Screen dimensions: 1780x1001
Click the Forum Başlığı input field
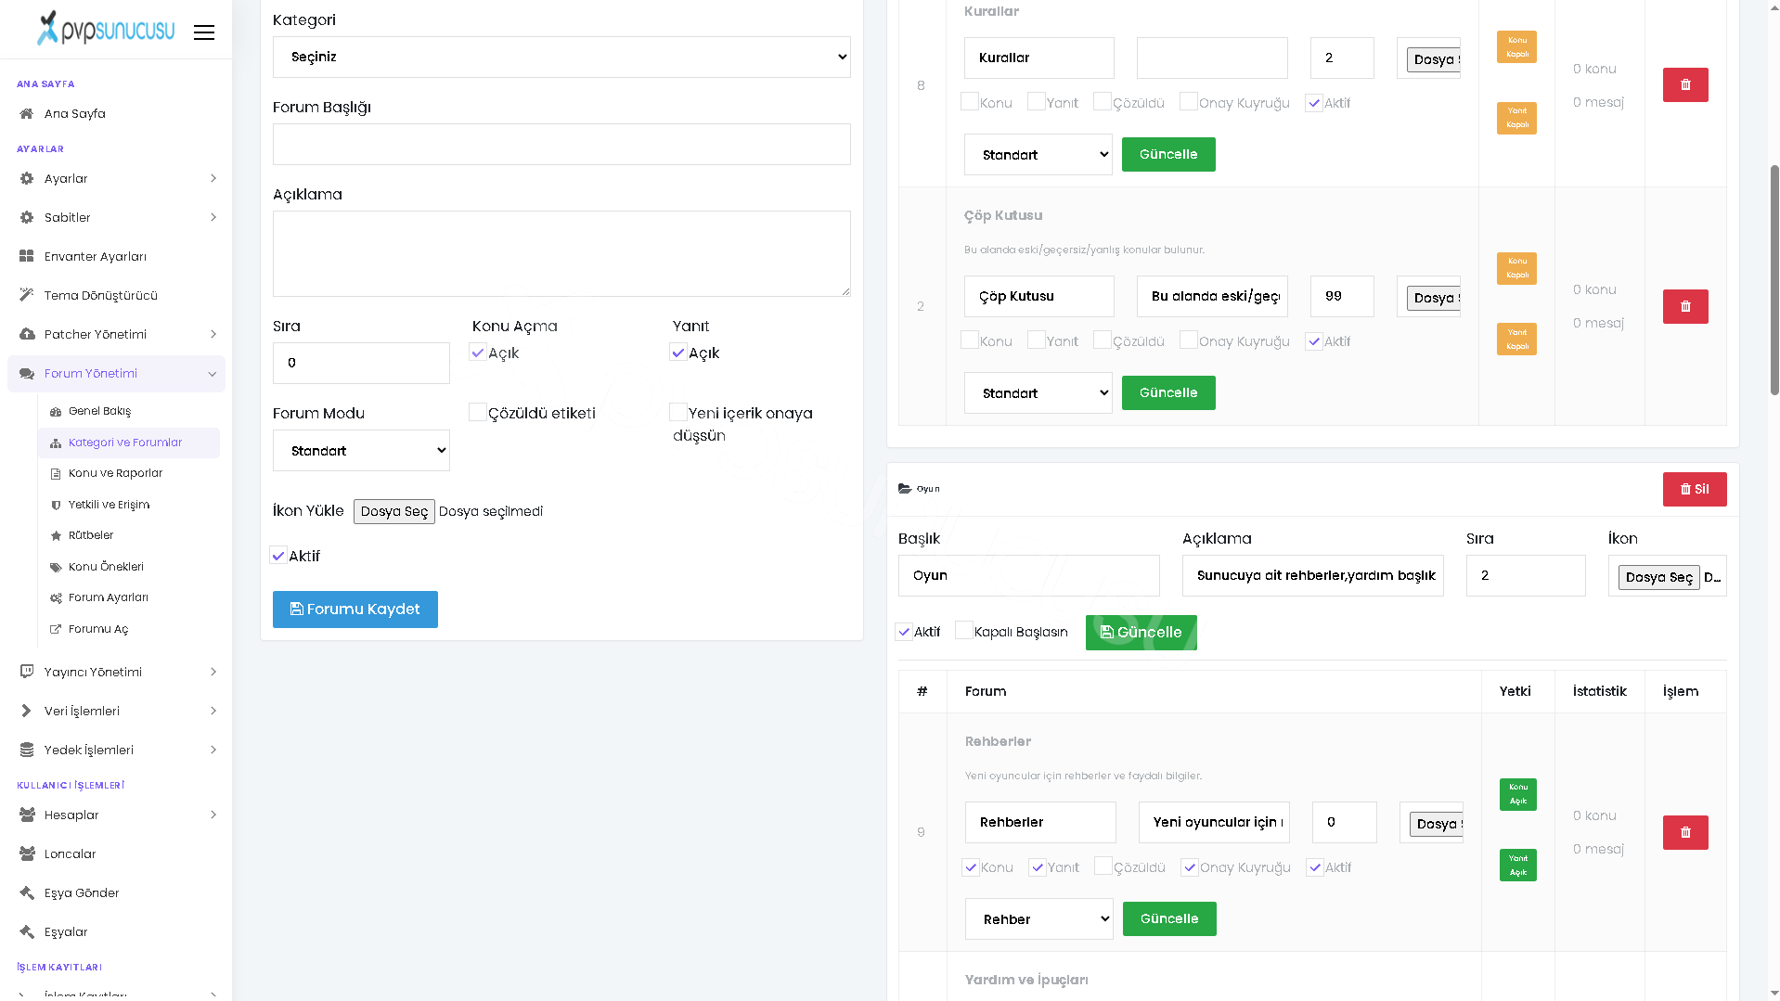[x=561, y=145]
